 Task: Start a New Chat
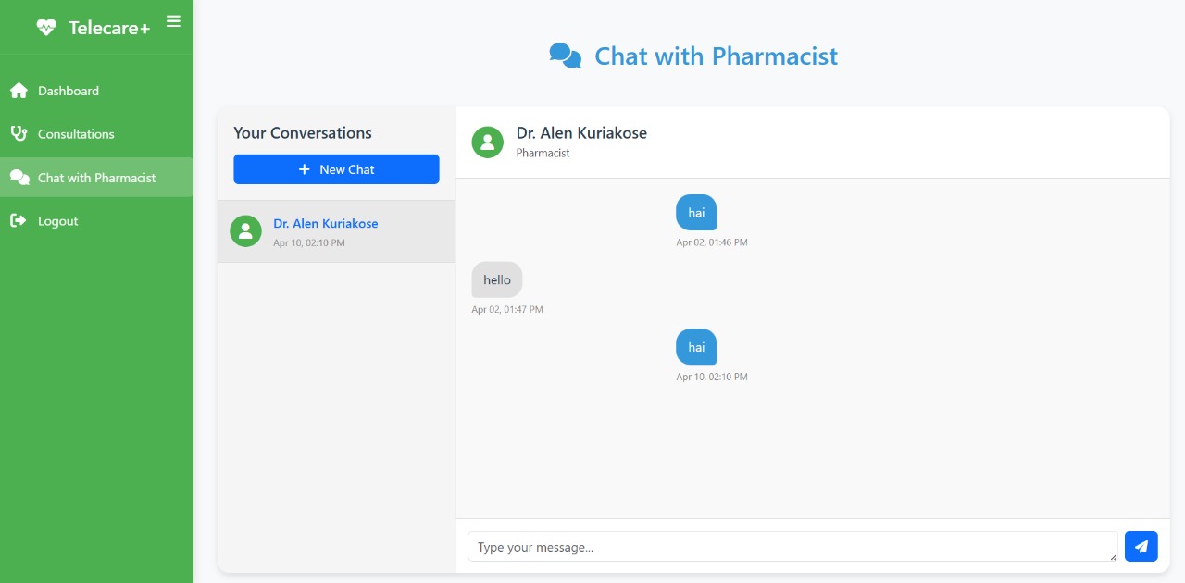(336, 169)
